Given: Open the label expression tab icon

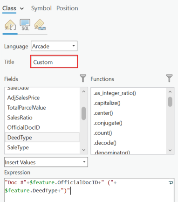Looking at the screenshot, I should point(10,25).
